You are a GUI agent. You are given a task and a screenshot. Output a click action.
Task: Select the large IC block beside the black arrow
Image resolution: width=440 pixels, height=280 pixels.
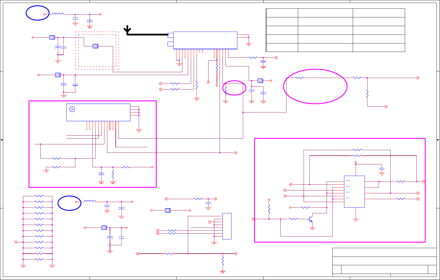(x=205, y=40)
